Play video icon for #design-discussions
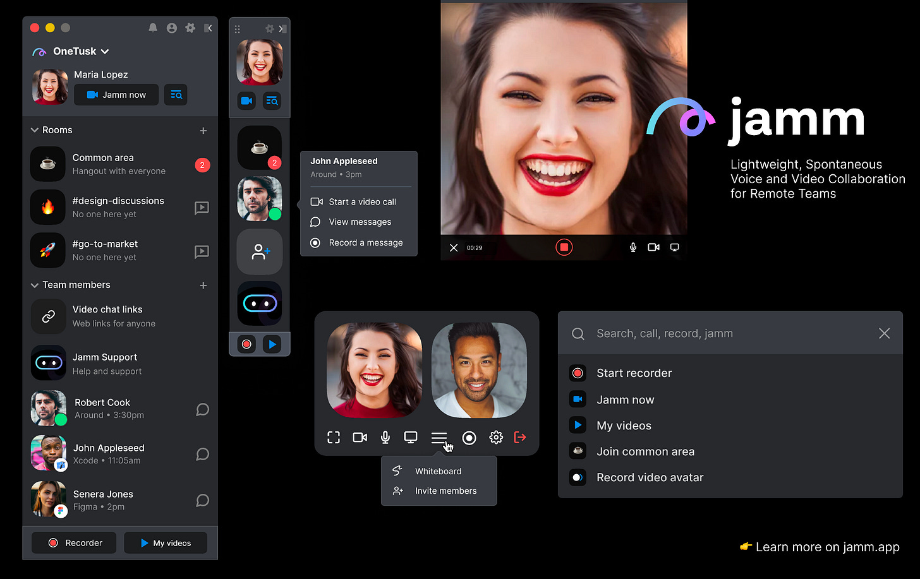920x579 pixels. (x=202, y=208)
